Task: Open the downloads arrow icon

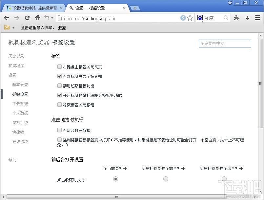Action: coord(248,18)
